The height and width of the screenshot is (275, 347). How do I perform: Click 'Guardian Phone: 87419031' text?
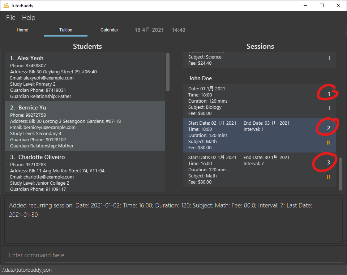pyautogui.click(x=38, y=90)
